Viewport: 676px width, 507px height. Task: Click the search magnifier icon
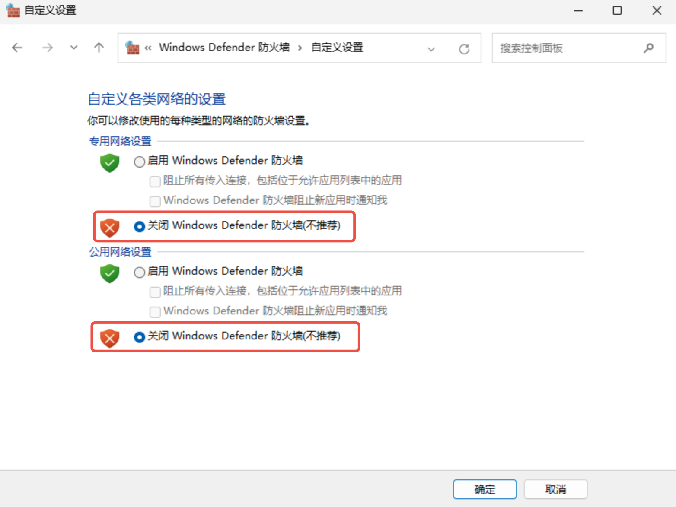point(648,48)
